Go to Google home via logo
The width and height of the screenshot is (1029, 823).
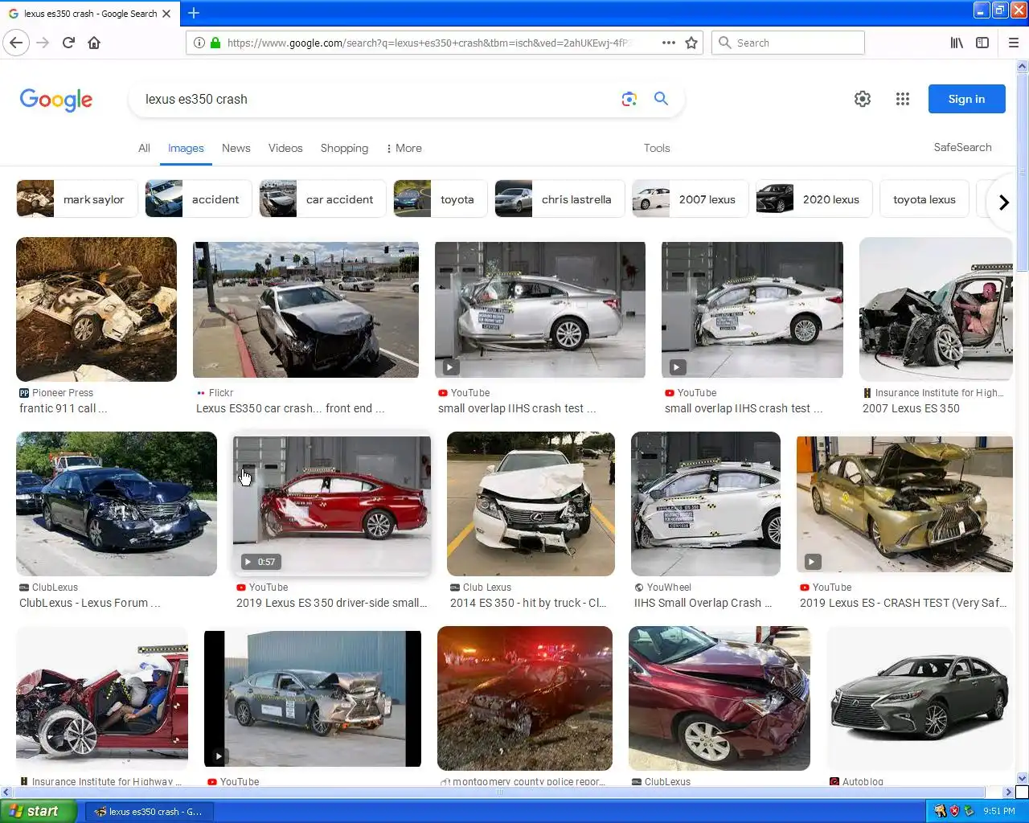[x=56, y=100]
